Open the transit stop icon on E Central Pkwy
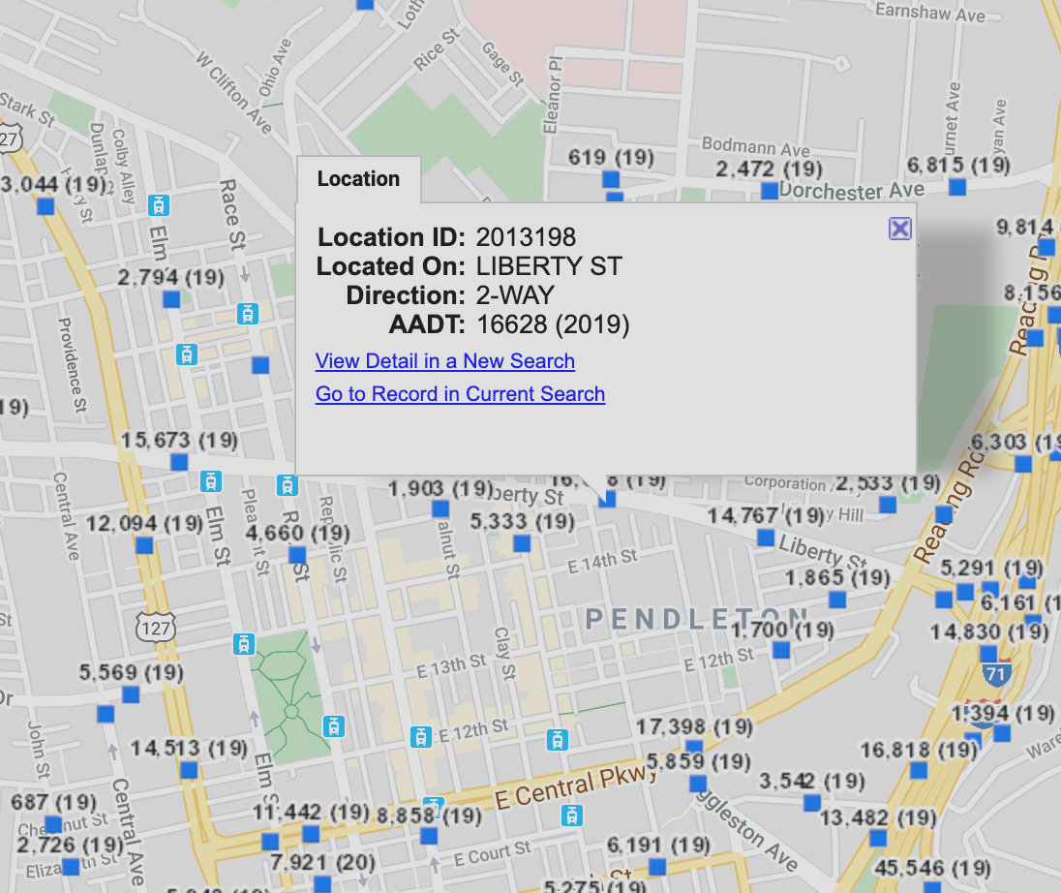 pos(572,816)
